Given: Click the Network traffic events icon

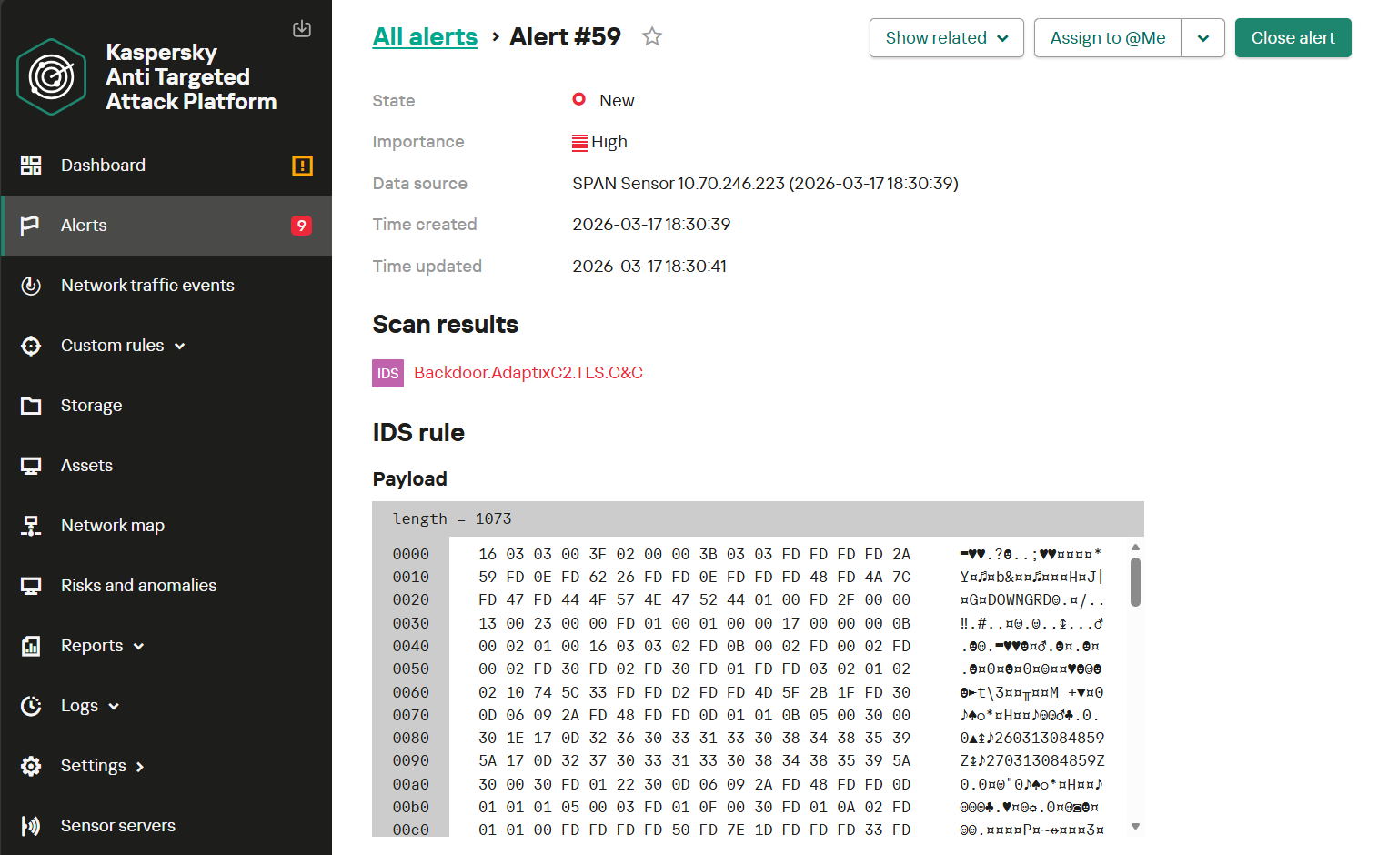Looking at the screenshot, I should pos(31,286).
